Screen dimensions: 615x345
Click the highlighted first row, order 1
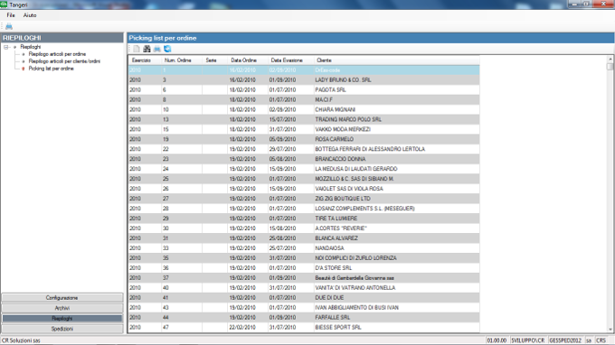(x=304, y=70)
